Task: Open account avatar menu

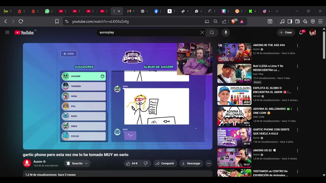Action: tap(313, 32)
